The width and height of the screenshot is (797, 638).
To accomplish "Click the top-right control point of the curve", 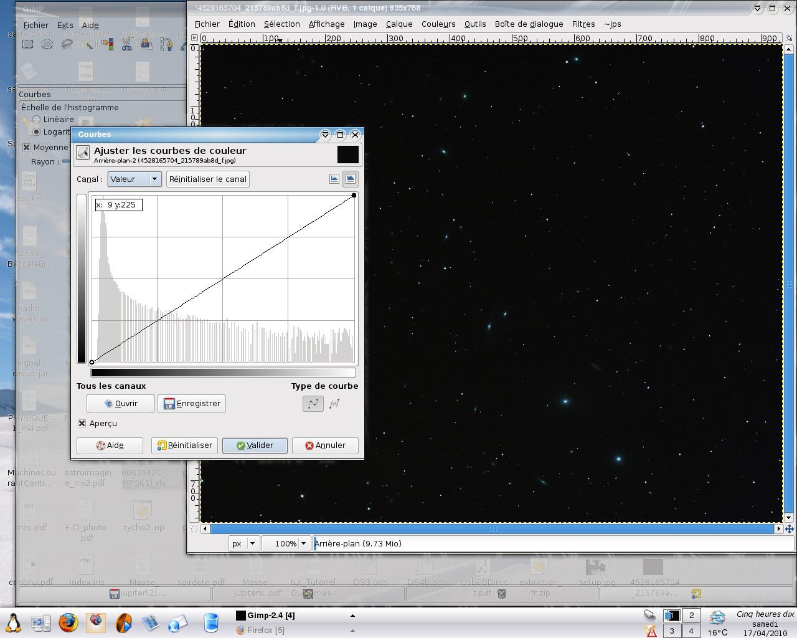I will click(x=354, y=196).
